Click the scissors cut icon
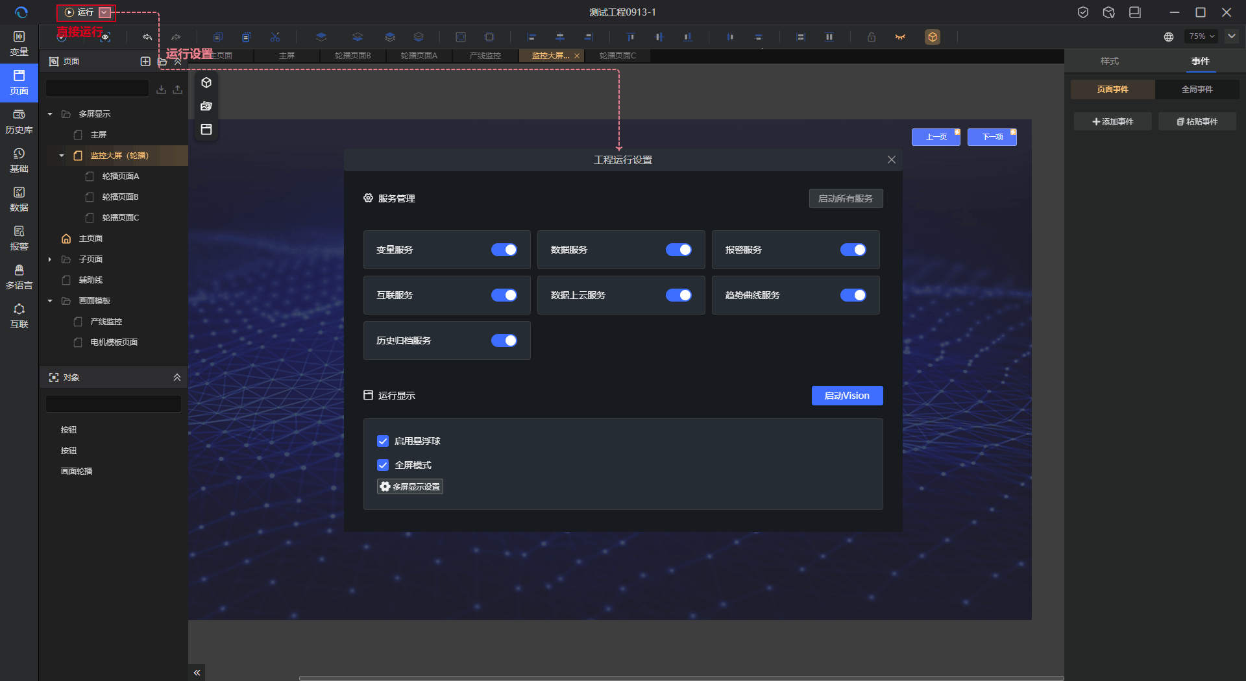The height and width of the screenshot is (681, 1246). 275,37
